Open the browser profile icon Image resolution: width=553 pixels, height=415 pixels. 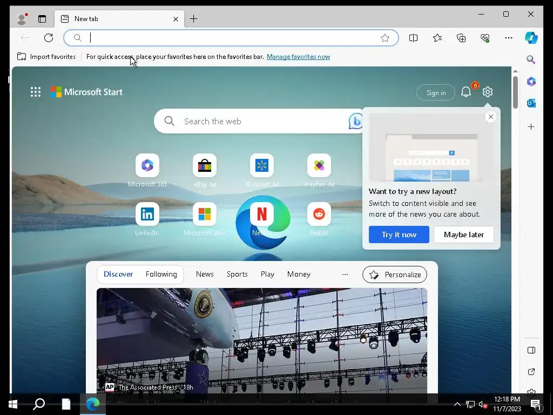pyautogui.click(x=22, y=19)
